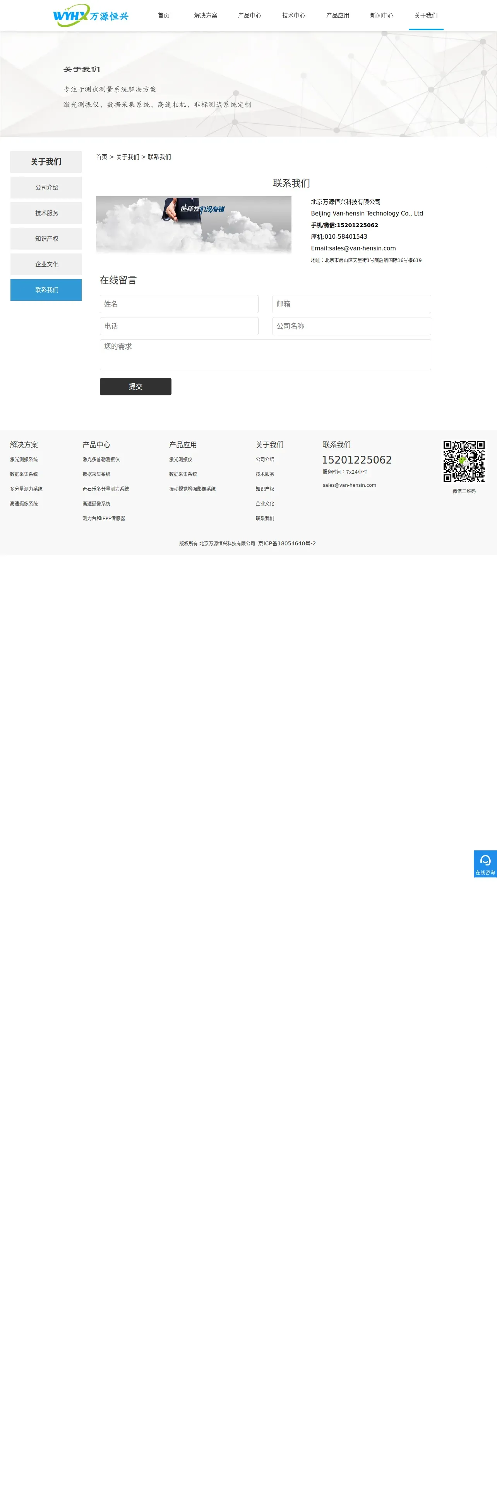Click the 微信二维码 caption
Viewport: 497px width, 1493px height.
pos(464,491)
